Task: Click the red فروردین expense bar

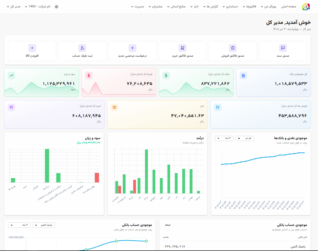Action: coord(120,190)
